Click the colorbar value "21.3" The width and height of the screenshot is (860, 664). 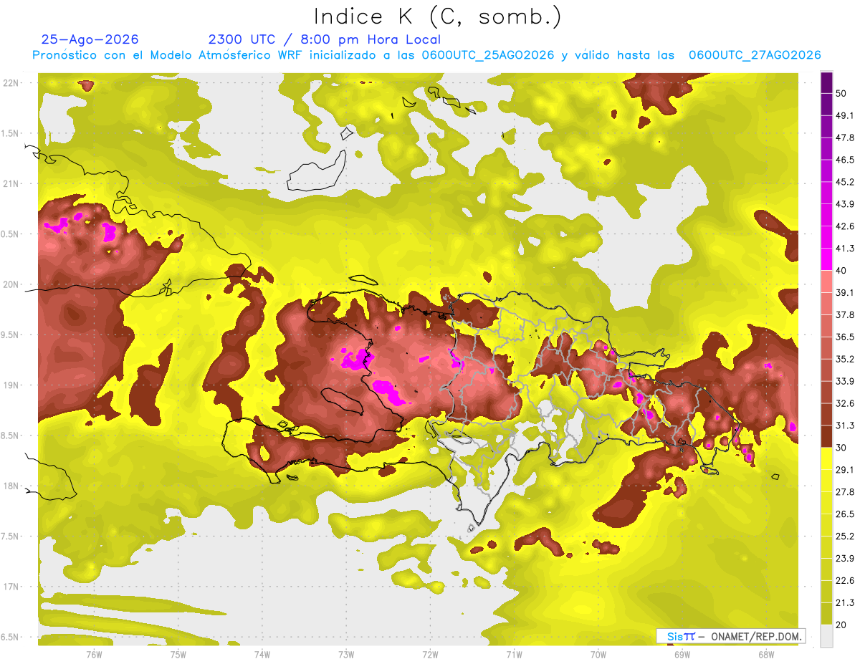845,602
